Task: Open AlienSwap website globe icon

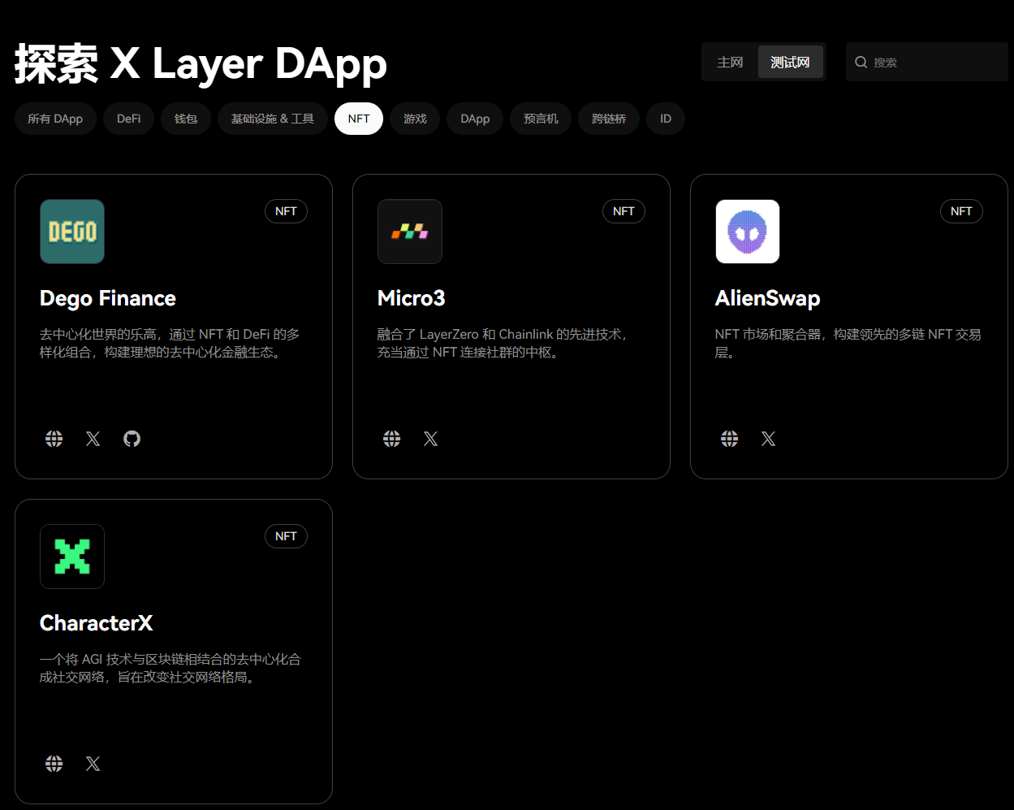Action: click(730, 439)
